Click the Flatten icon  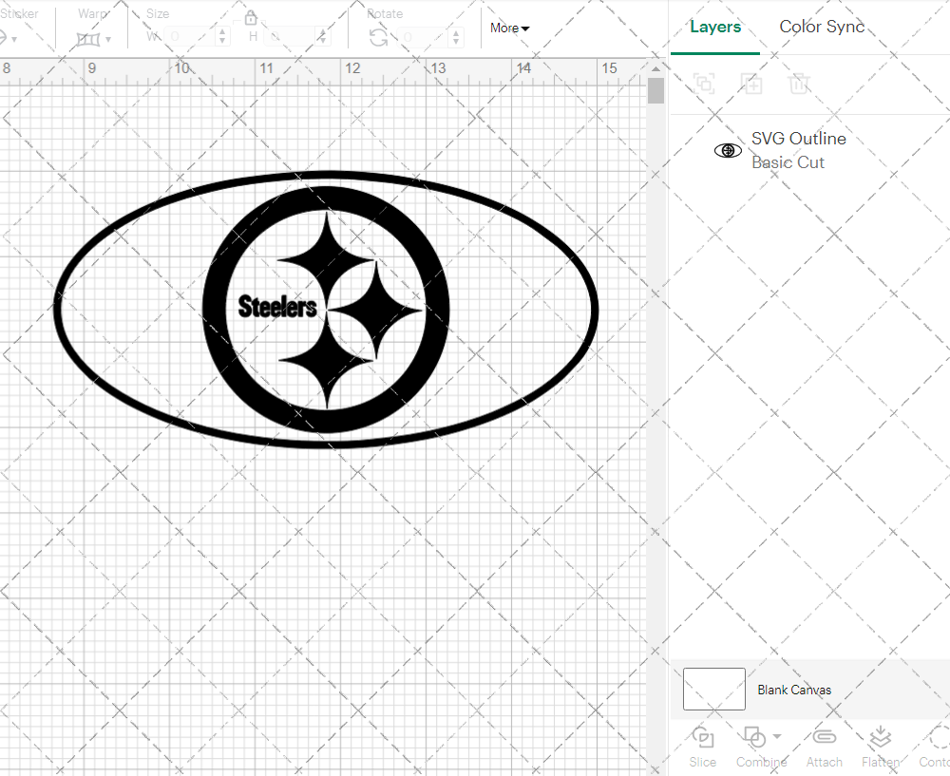coord(881,738)
